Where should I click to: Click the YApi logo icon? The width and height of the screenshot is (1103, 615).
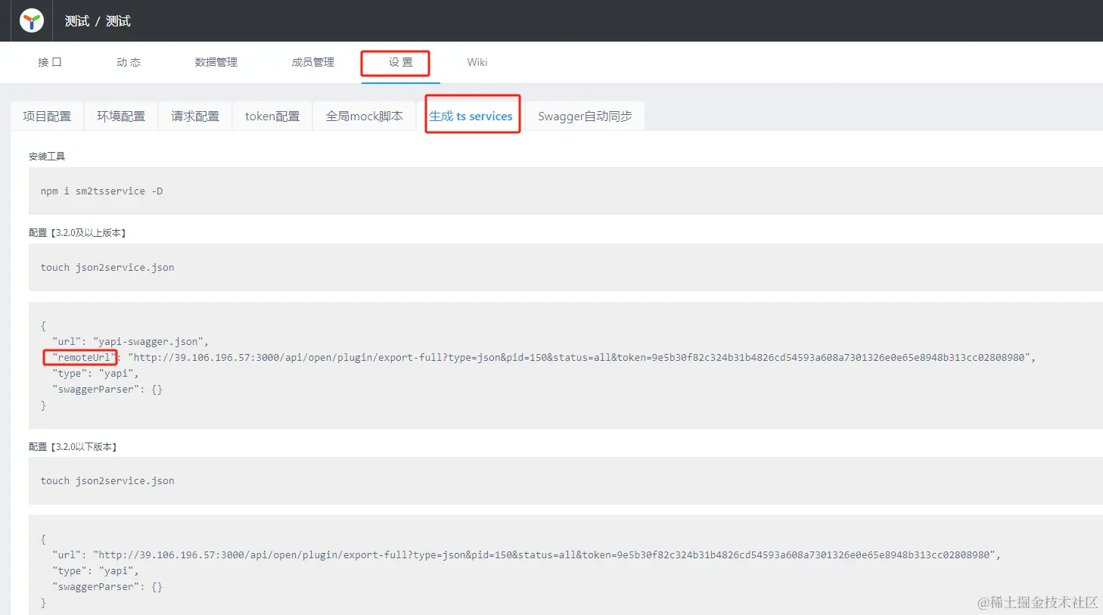coord(32,20)
